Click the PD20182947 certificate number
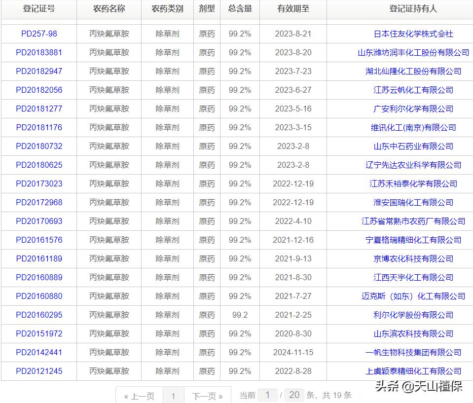 [x=39, y=72]
